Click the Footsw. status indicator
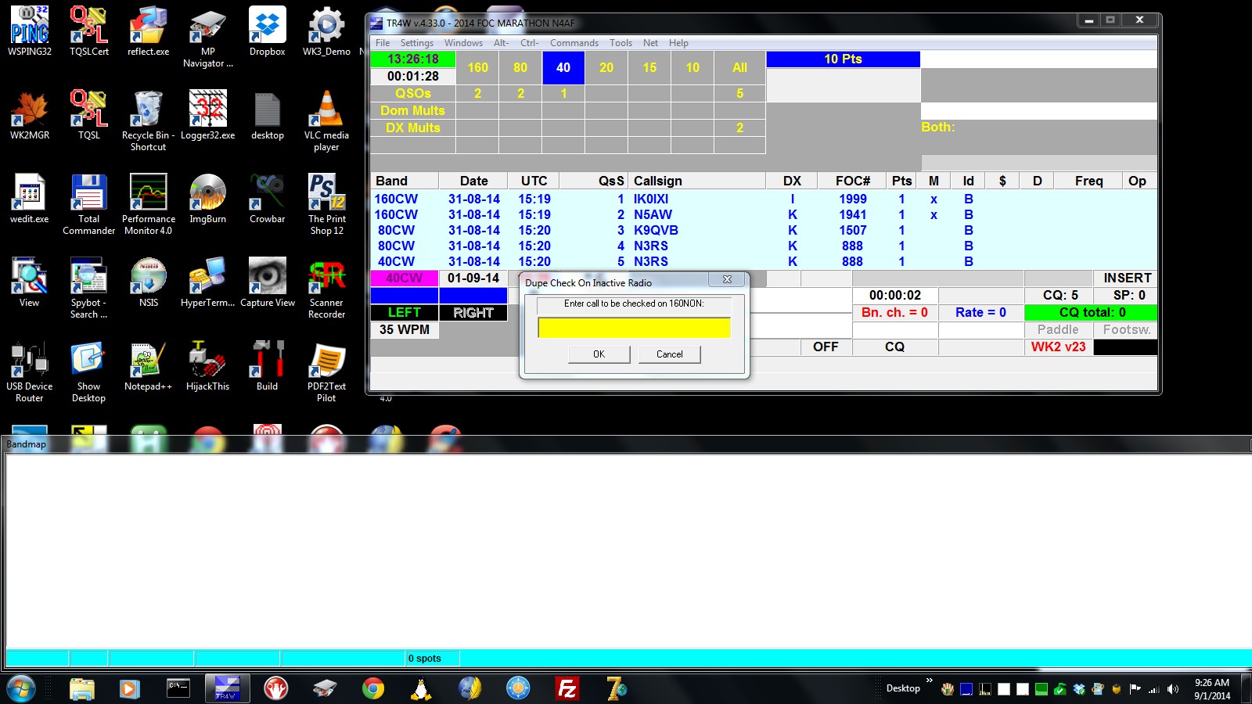Image resolution: width=1252 pixels, height=704 pixels. (1125, 329)
